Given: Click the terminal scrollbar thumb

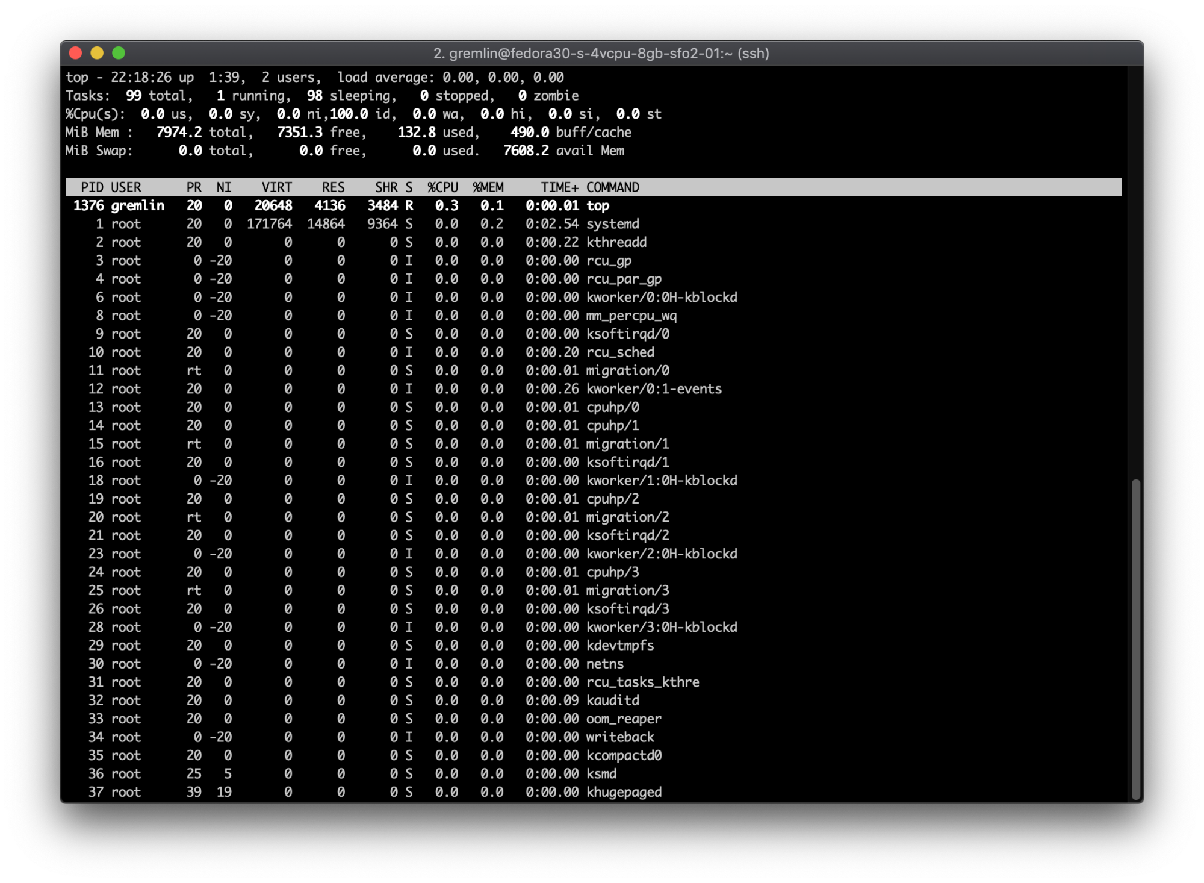Looking at the screenshot, I should coord(1135,638).
